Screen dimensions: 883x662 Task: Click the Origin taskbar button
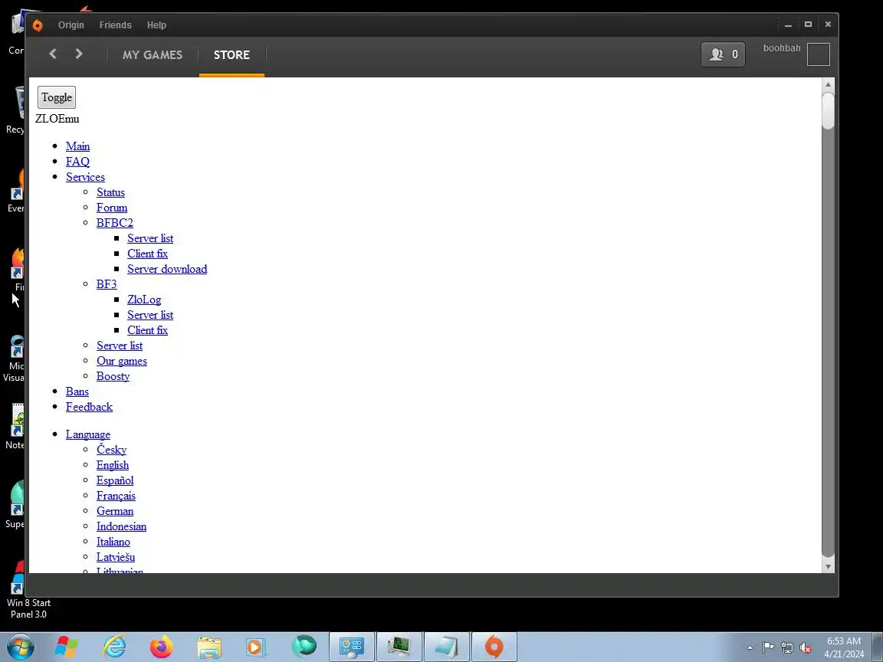[x=494, y=647]
